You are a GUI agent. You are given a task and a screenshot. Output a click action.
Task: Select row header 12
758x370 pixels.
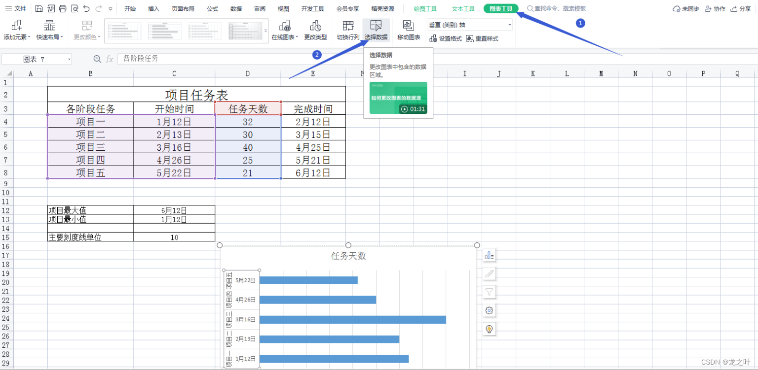6,210
